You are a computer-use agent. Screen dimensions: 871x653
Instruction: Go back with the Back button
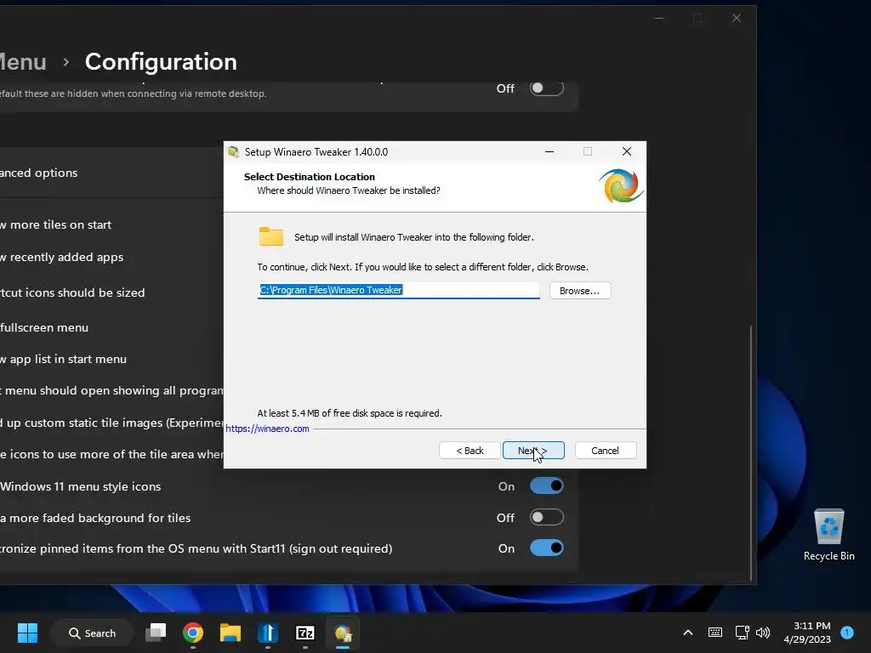coord(470,451)
